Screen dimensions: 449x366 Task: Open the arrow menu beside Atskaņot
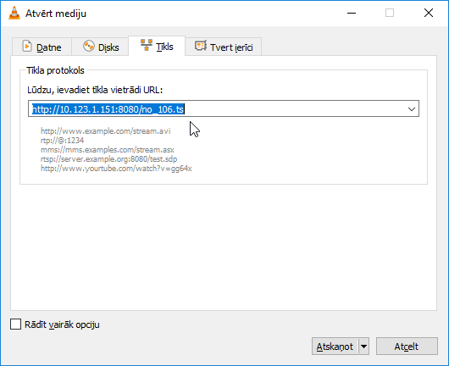[363, 347]
